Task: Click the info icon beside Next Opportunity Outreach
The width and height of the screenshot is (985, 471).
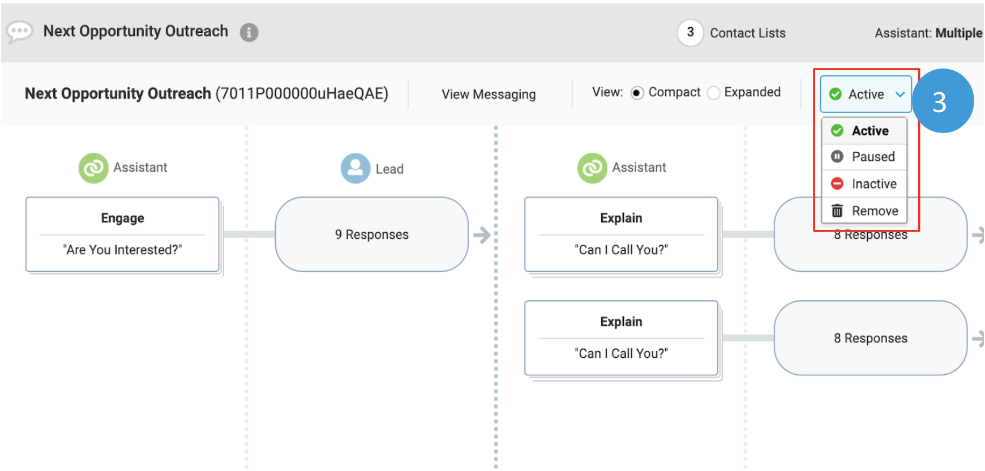Action: point(249,32)
